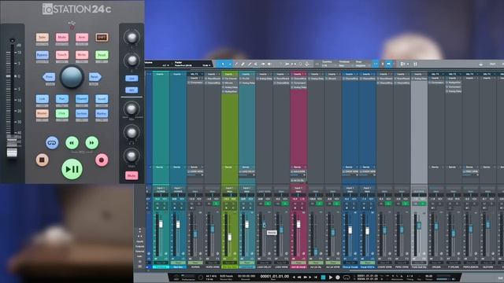Viewport: 504px width, 283px height.
Task: Select the HORNS channel name label
Action: [195, 267]
